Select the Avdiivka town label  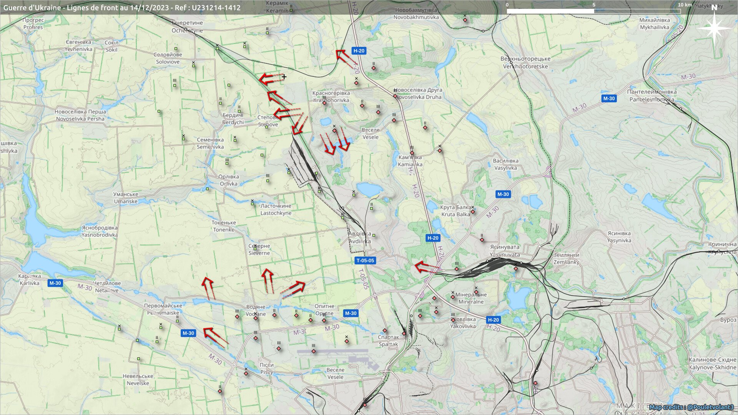pos(359,237)
